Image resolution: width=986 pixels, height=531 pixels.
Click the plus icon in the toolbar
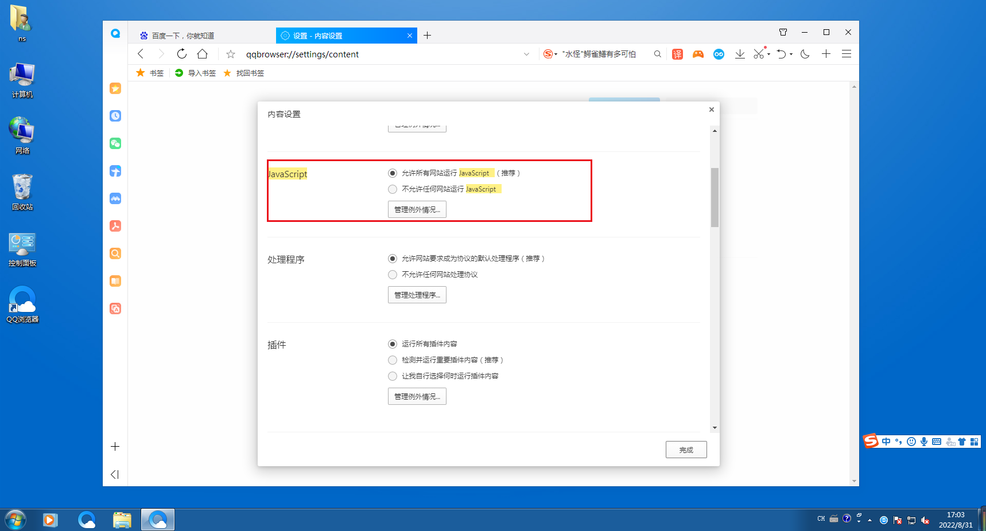coord(826,54)
